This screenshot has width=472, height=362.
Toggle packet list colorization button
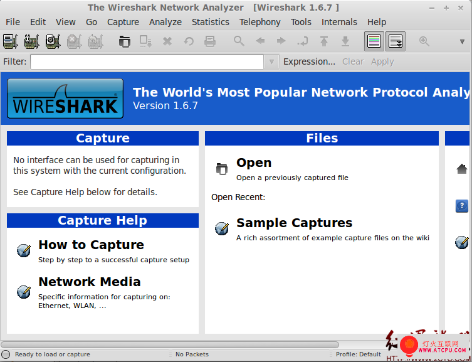pyautogui.click(x=374, y=41)
